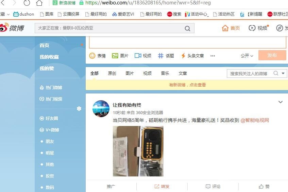Go to 首页 in top navigation
288x192 pixels.
coord(231,28)
